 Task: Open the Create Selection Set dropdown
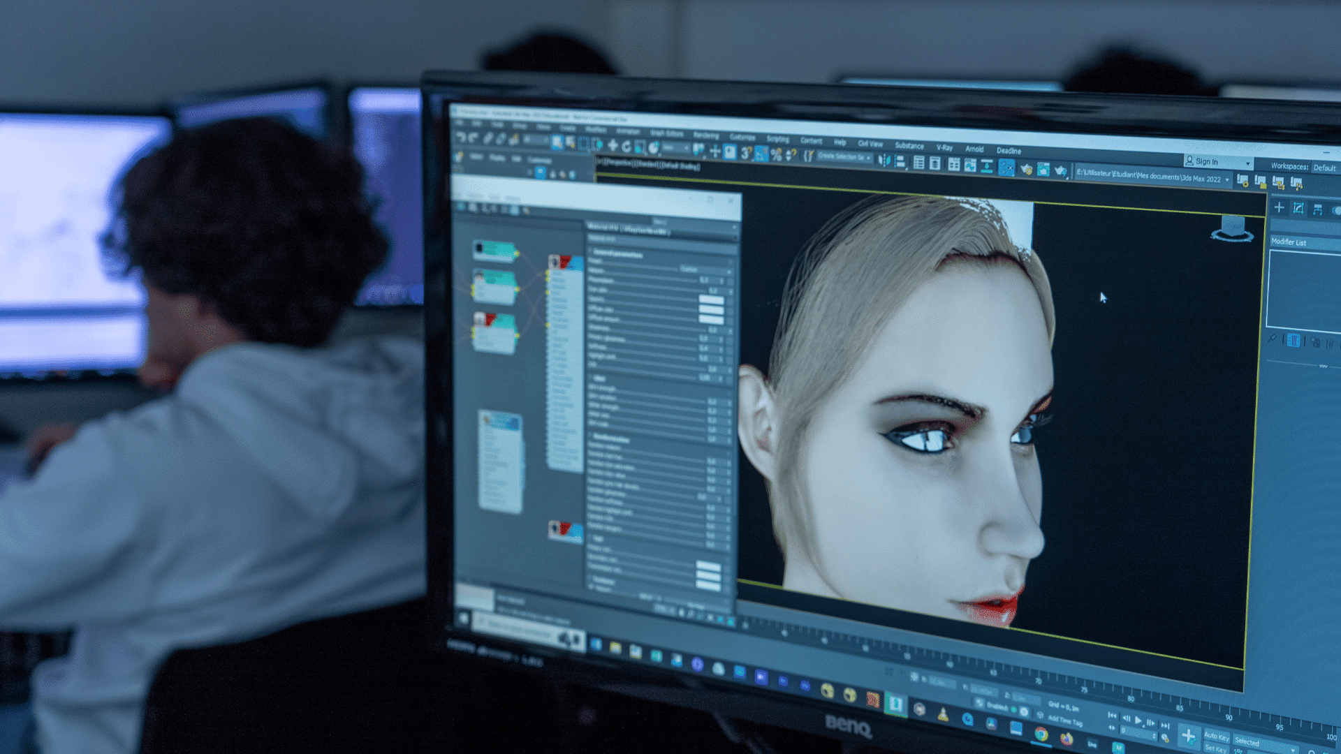[x=844, y=157]
